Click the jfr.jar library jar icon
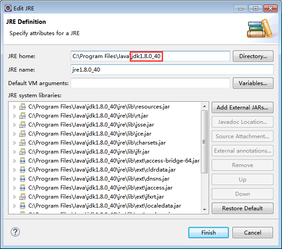Viewport: 282px width, 249px height. click(x=23, y=152)
